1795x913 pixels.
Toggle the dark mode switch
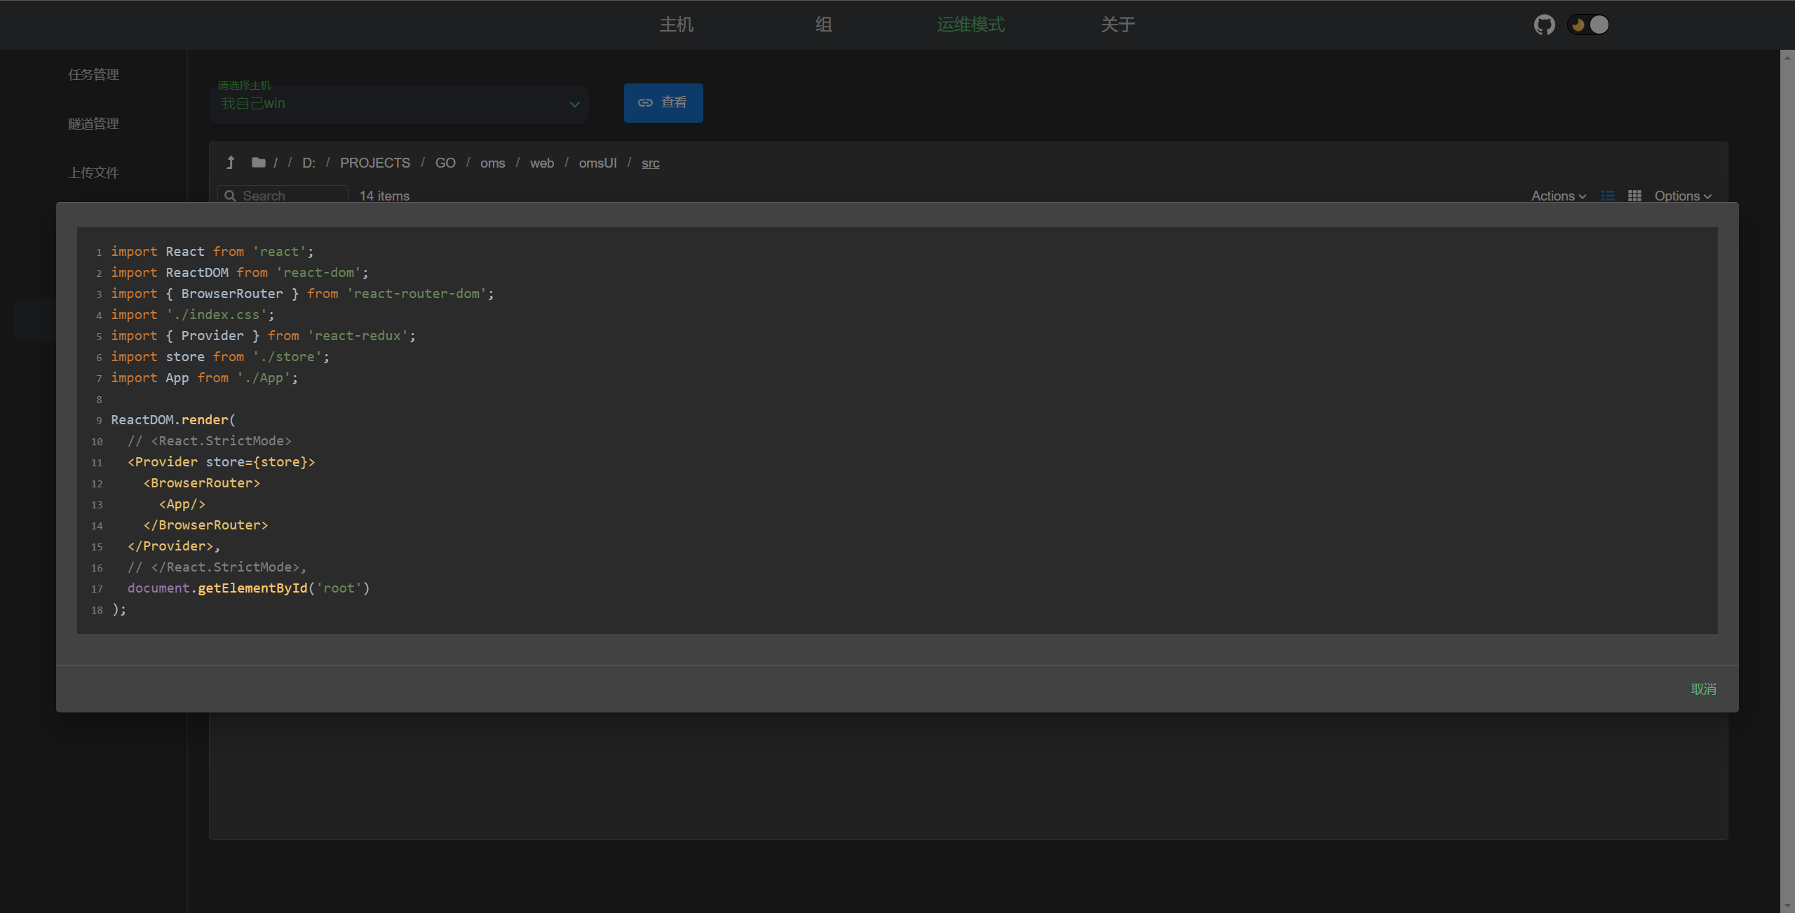[x=1589, y=25]
